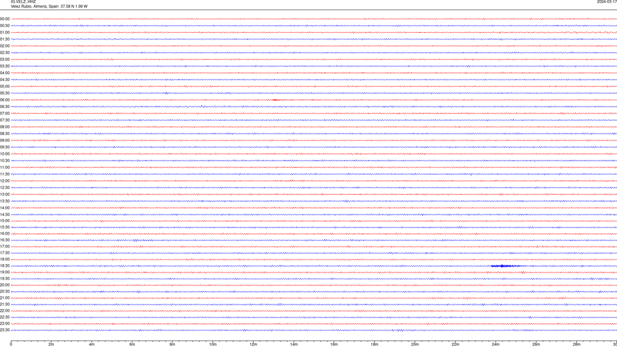Select the 17:00 trace time label

tap(4, 247)
